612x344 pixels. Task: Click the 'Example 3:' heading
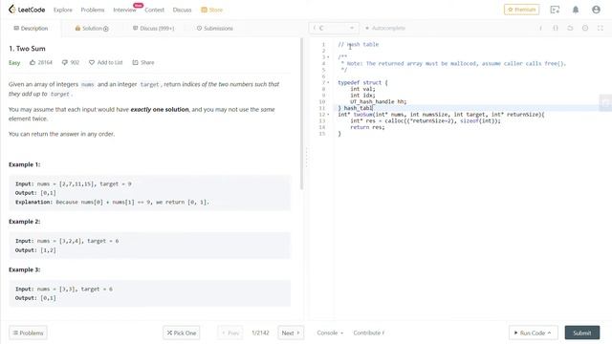[24, 269]
